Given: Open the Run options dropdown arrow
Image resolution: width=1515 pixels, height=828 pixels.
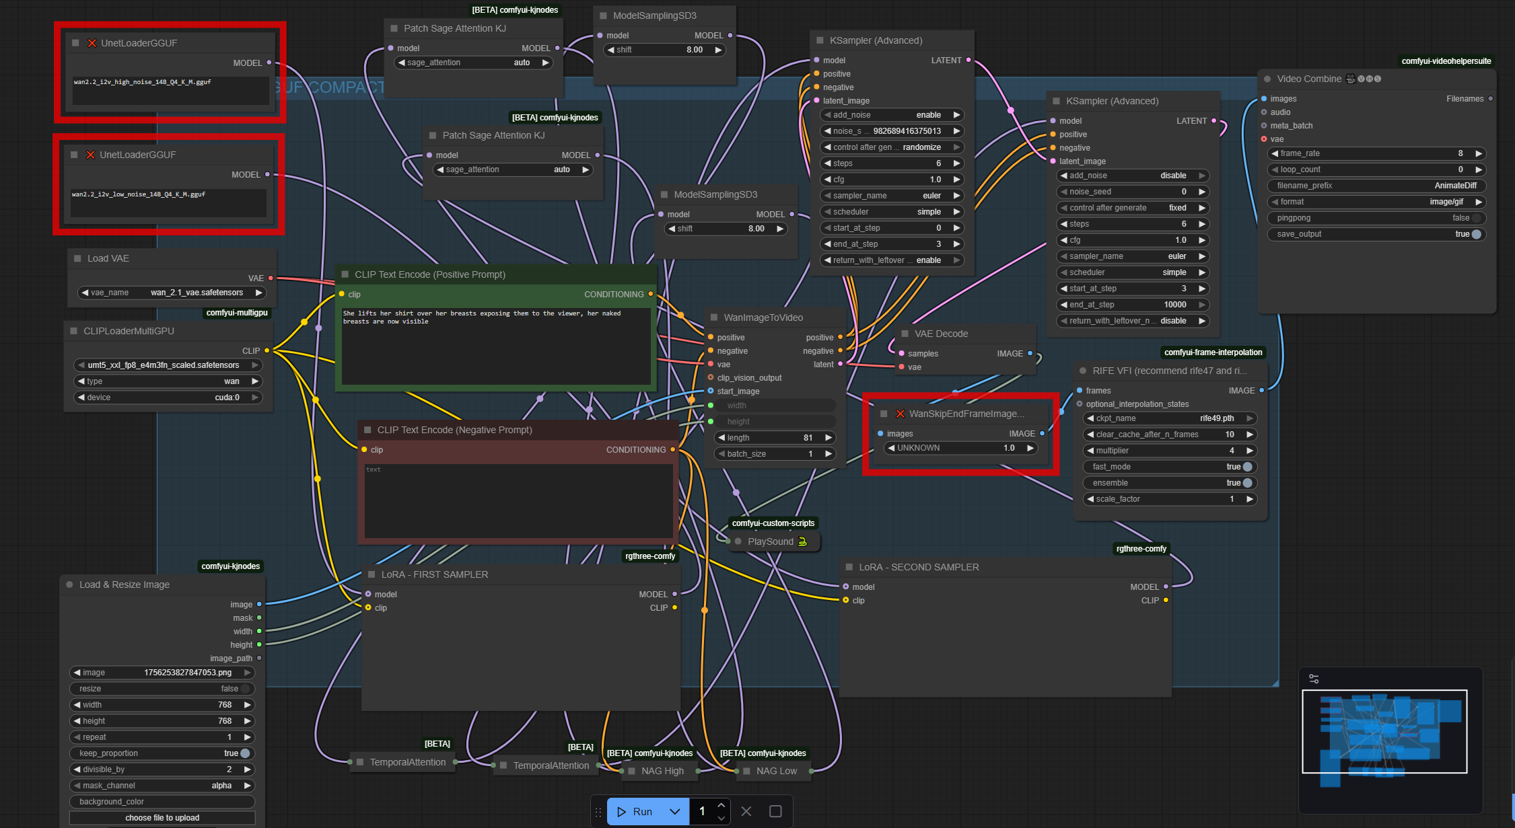Looking at the screenshot, I should (675, 811).
